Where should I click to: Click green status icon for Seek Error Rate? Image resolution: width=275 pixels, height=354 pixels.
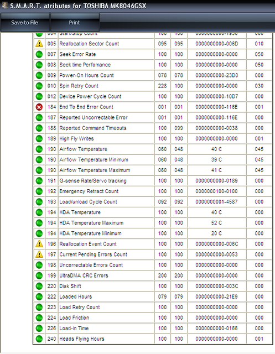(x=39, y=54)
